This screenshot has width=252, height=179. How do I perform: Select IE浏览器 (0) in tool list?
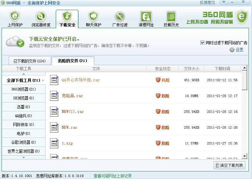[24, 98]
